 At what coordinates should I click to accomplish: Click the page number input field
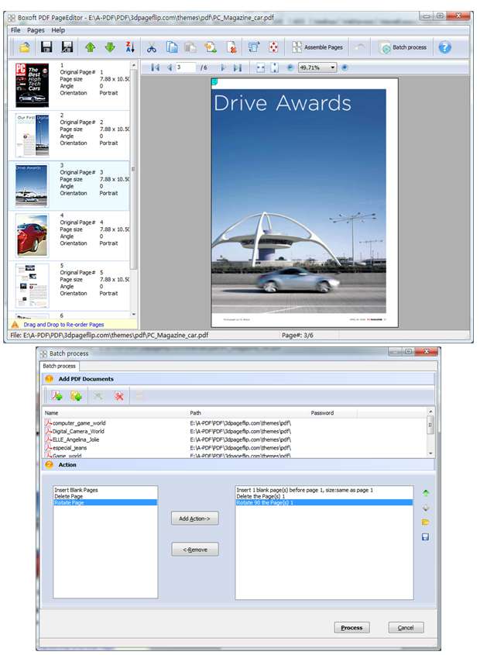coord(186,67)
